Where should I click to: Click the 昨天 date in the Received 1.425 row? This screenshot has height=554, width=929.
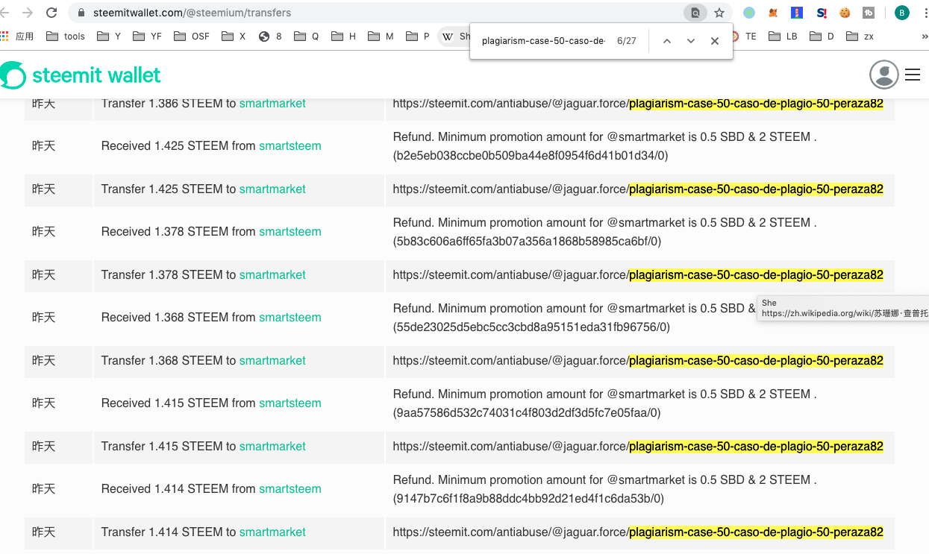pos(44,146)
